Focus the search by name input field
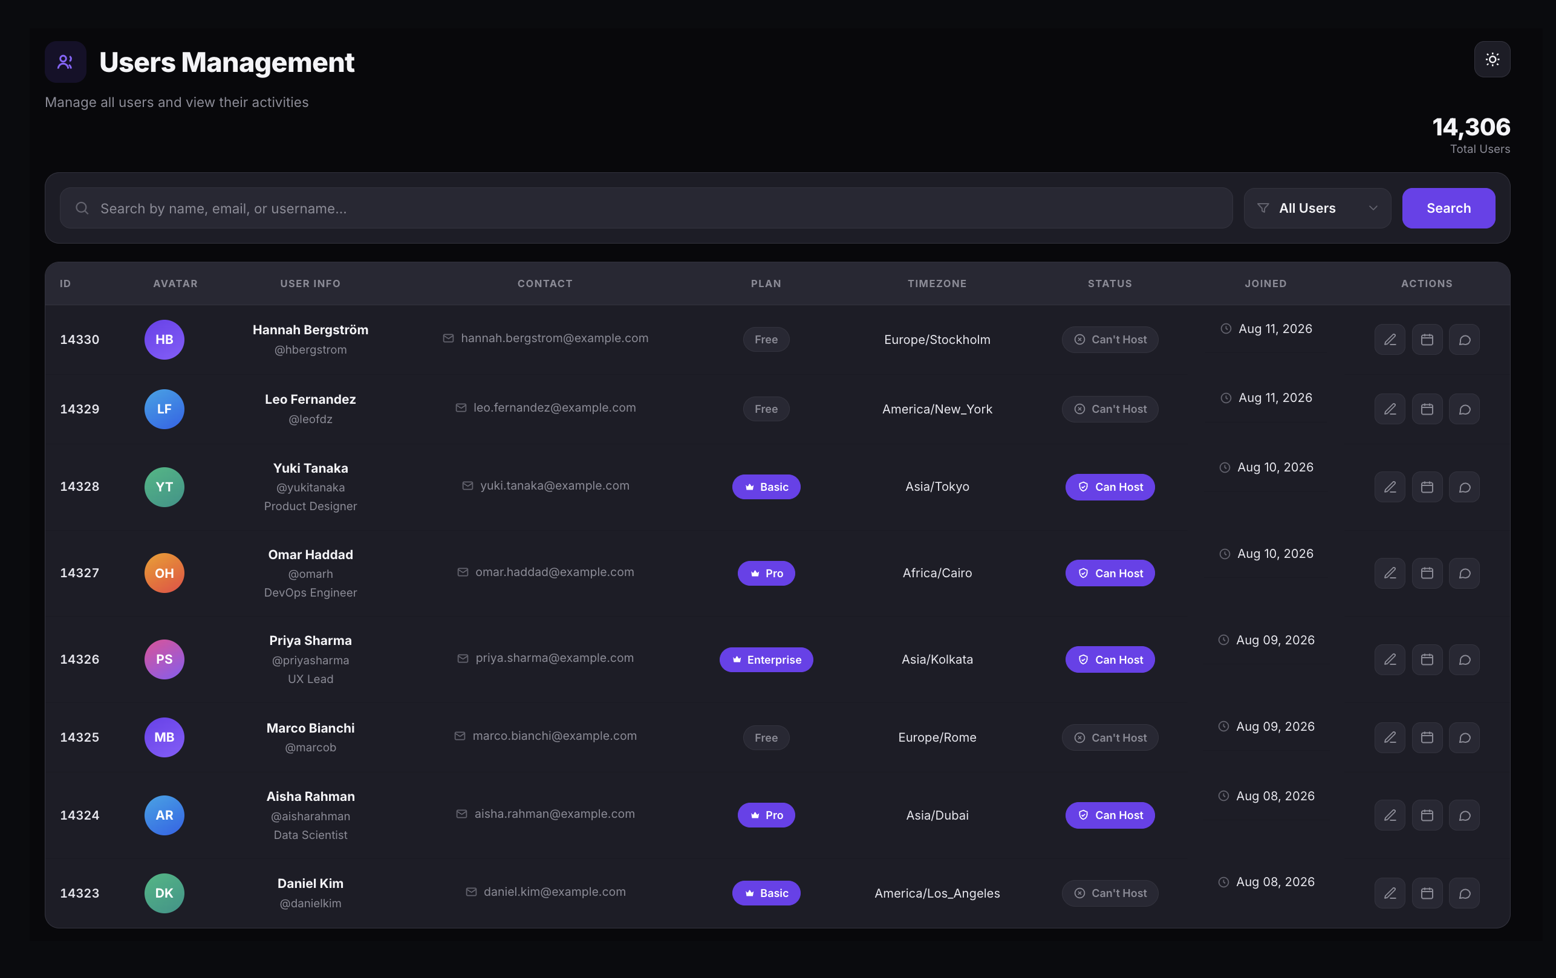Image resolution: width=1556 pixels, height=978 pixels. click(645, 208)
